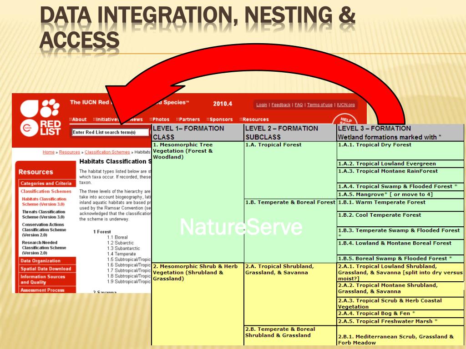Click cell '1.A.3. Tropical Montane RainForest'

pos(400,175)
